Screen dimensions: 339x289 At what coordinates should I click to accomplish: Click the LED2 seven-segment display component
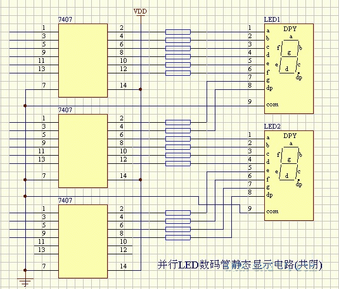pyautogui.click(x=289, y=176)
